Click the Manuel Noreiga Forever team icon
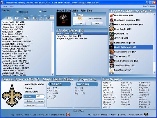This screenshot has height=118, width=157. pos(111,25)
